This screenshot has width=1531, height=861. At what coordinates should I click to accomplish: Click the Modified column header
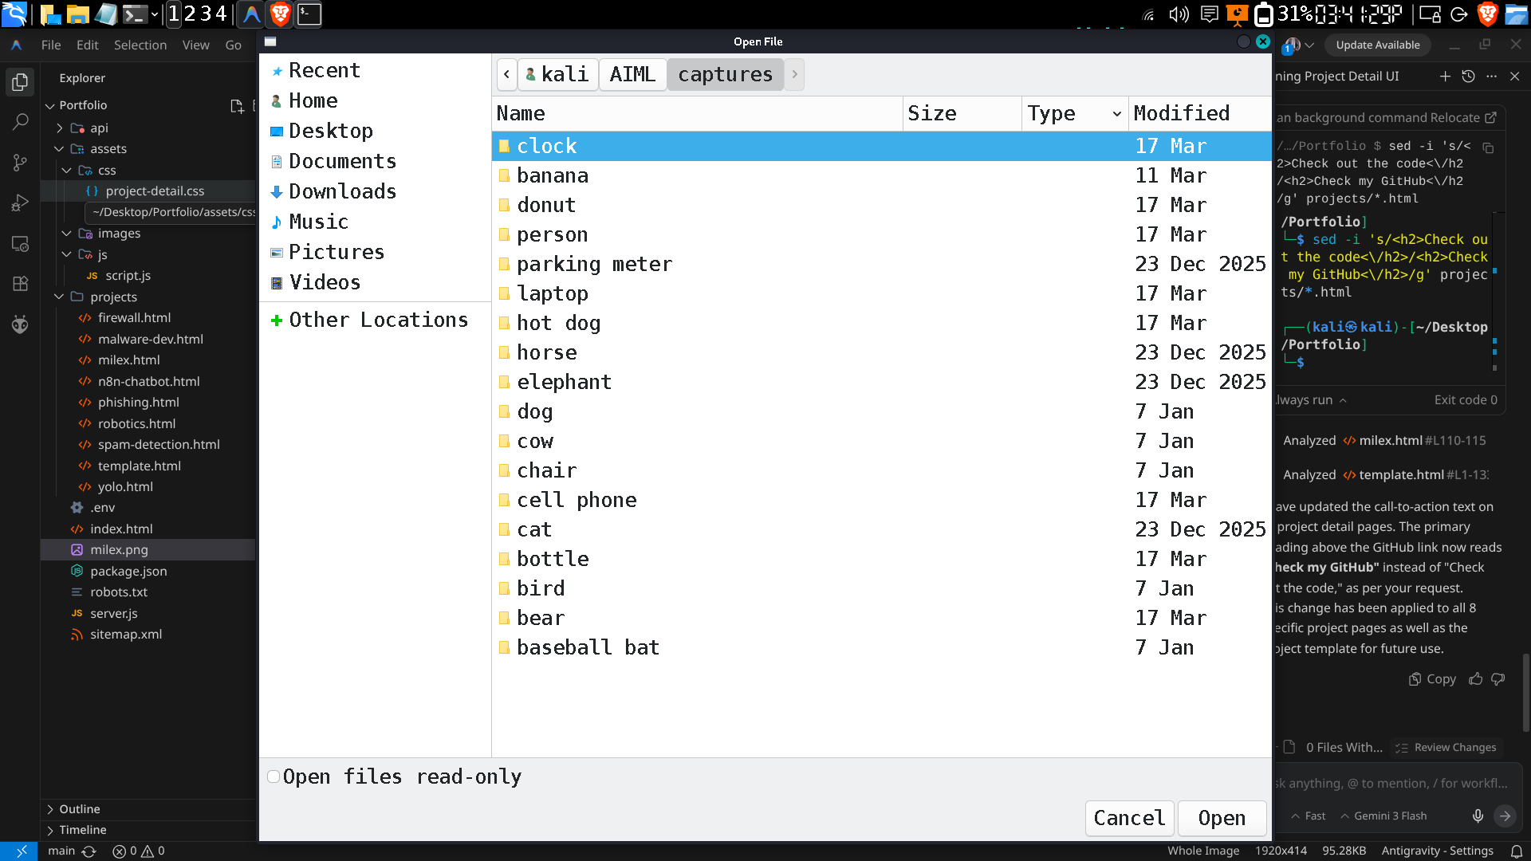1200,114
